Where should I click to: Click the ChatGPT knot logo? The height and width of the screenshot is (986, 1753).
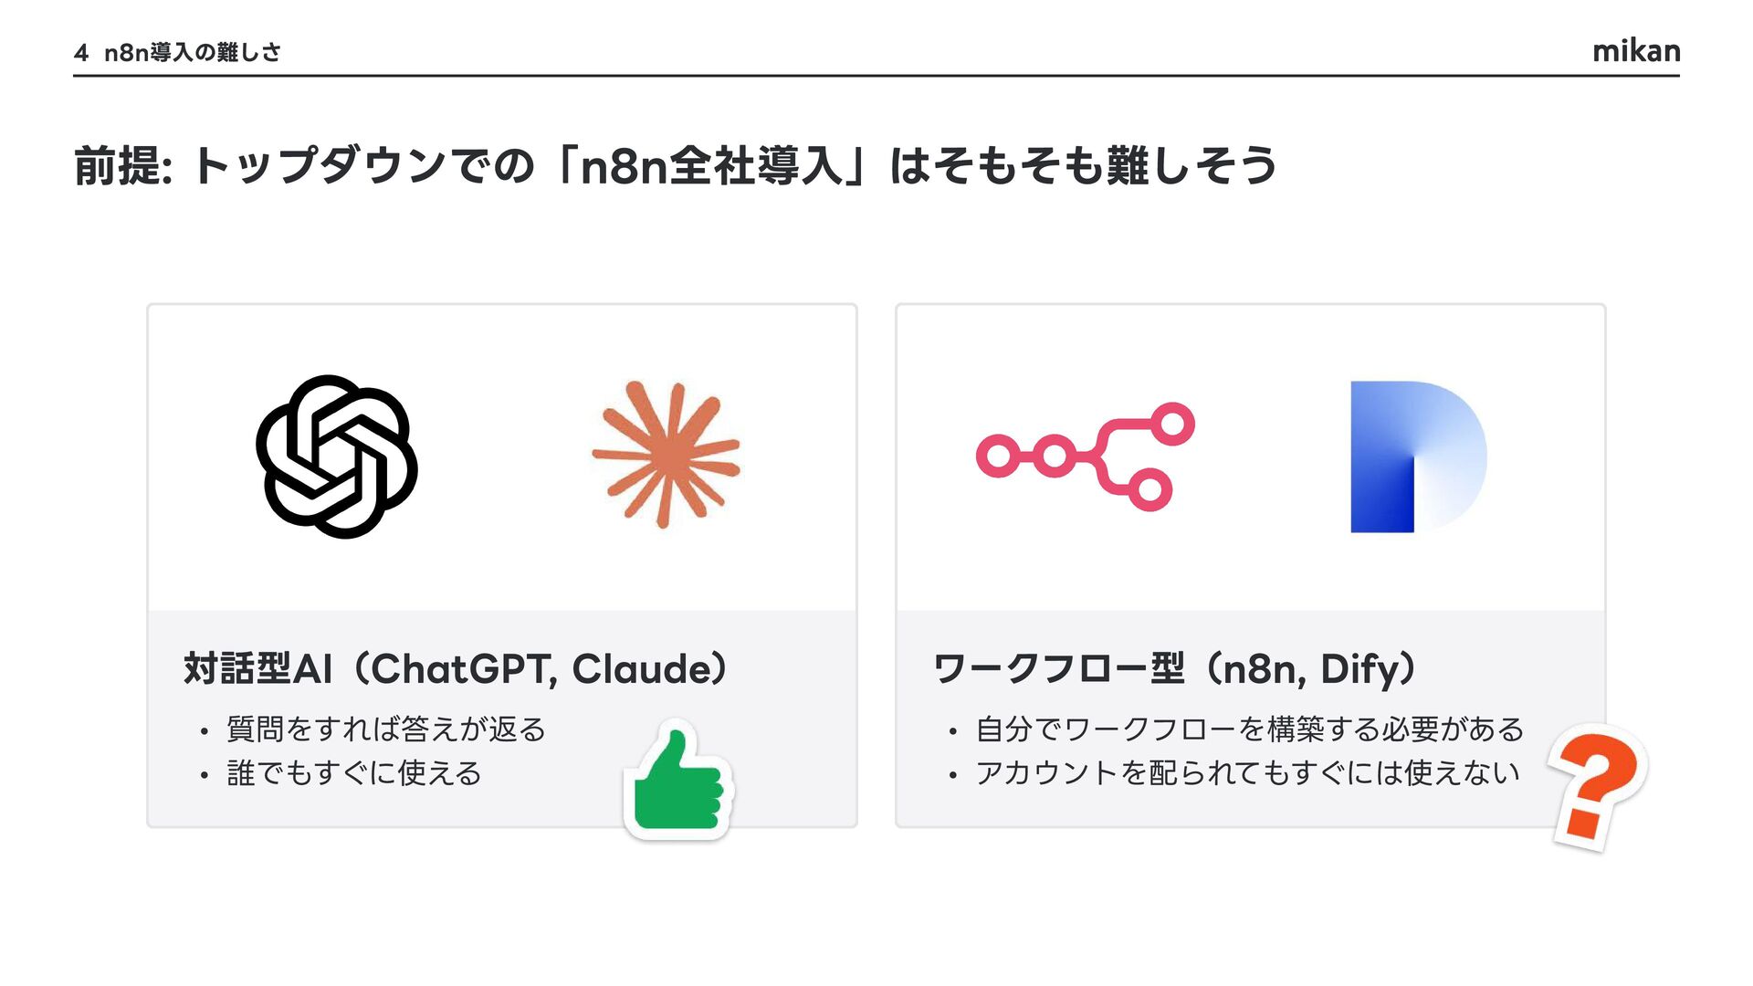click(x=337, y=456)
